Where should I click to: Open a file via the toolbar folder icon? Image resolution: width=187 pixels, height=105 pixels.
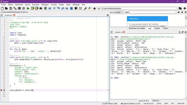click(x=6, y=8)
